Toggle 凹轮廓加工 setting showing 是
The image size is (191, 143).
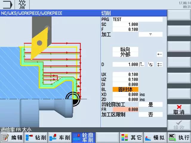pos(150,105)
